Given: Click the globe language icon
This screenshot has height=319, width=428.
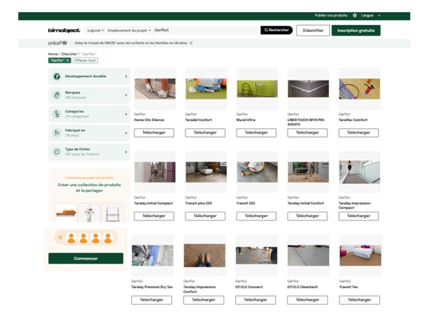Looking at the screenshot, I should tap(355, 15).
